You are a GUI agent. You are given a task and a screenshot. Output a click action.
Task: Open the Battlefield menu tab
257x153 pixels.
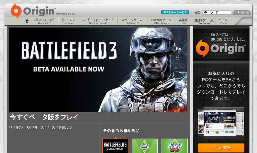coord(44,21)
